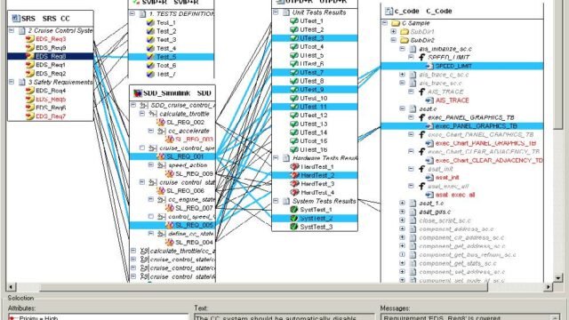
Task: Collapse the Hardware Tests Results node
Action: (x=276, y=158)
